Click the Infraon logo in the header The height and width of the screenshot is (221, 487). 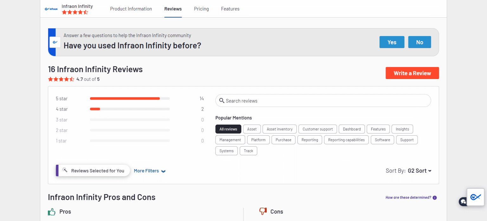click(51, 9)
